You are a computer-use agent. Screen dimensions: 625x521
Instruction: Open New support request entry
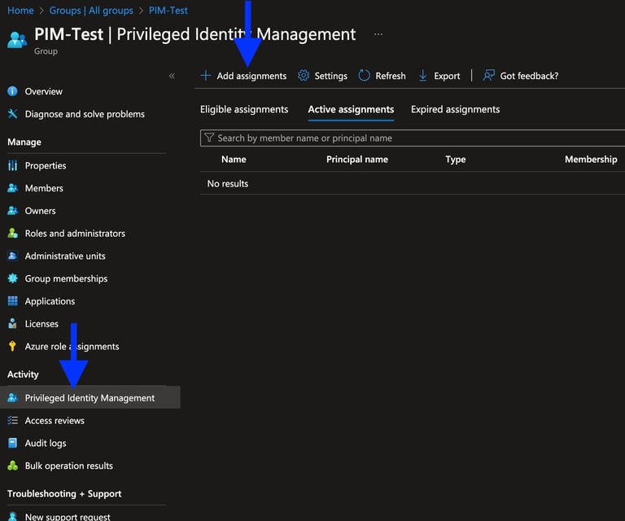tap(68, 517)
